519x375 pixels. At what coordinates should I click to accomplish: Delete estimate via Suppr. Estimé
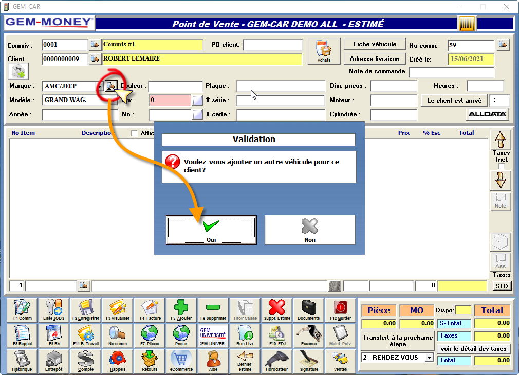click(x=277, y=310)
